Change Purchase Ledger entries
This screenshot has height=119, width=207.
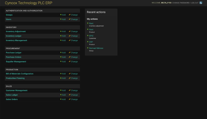(x=73, y=53)
